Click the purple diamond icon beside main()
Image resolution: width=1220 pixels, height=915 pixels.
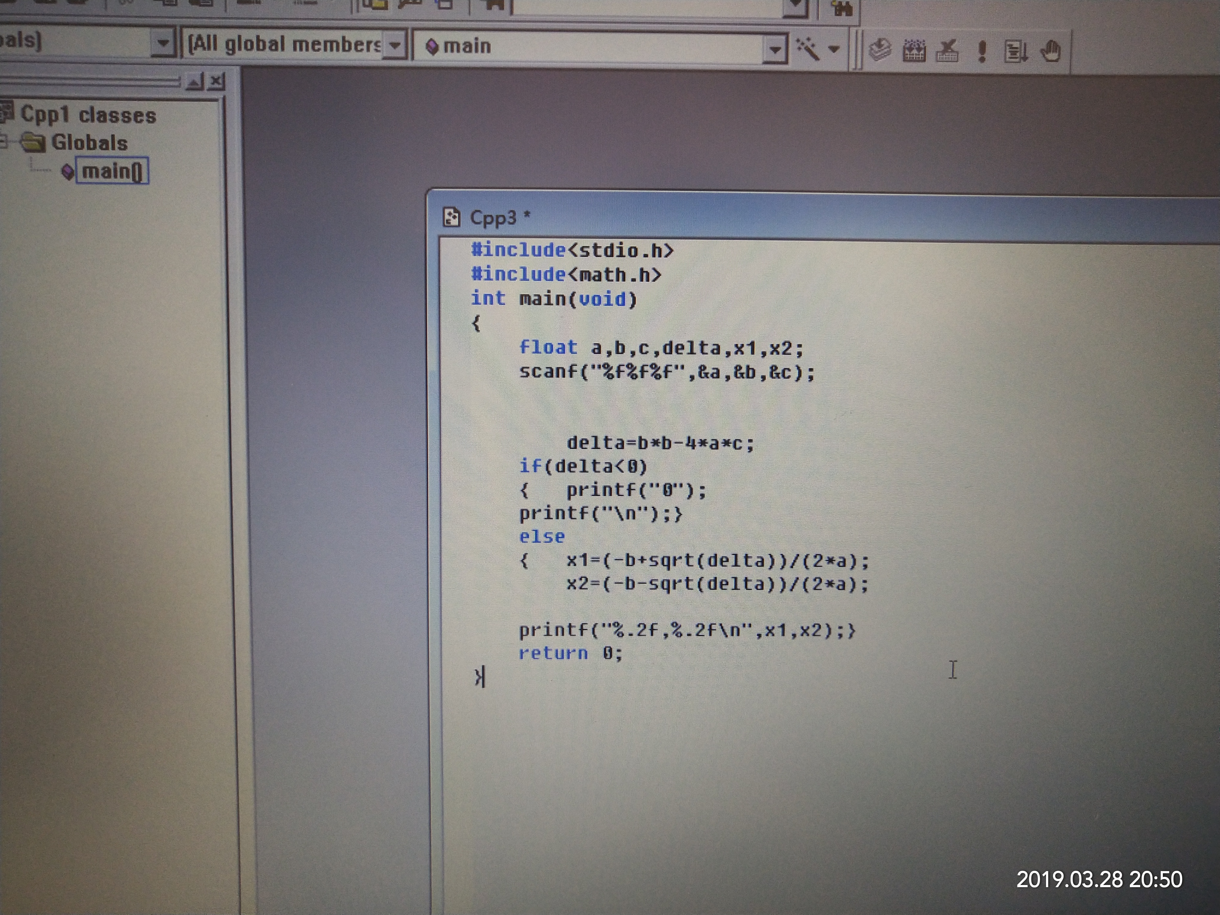67,172
